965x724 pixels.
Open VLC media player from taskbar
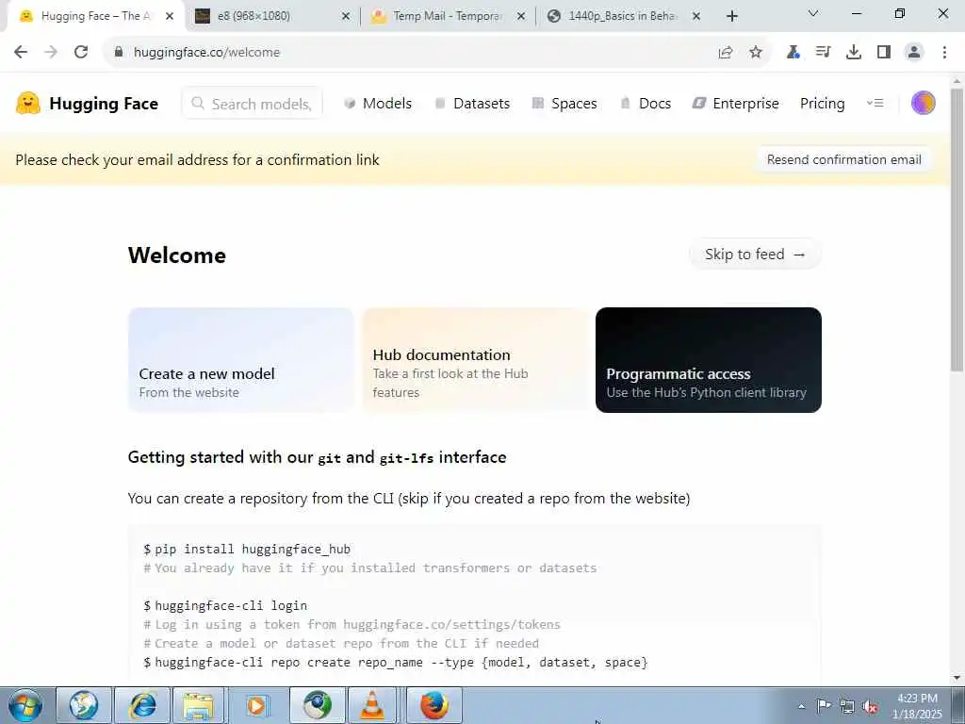point(372,705)
